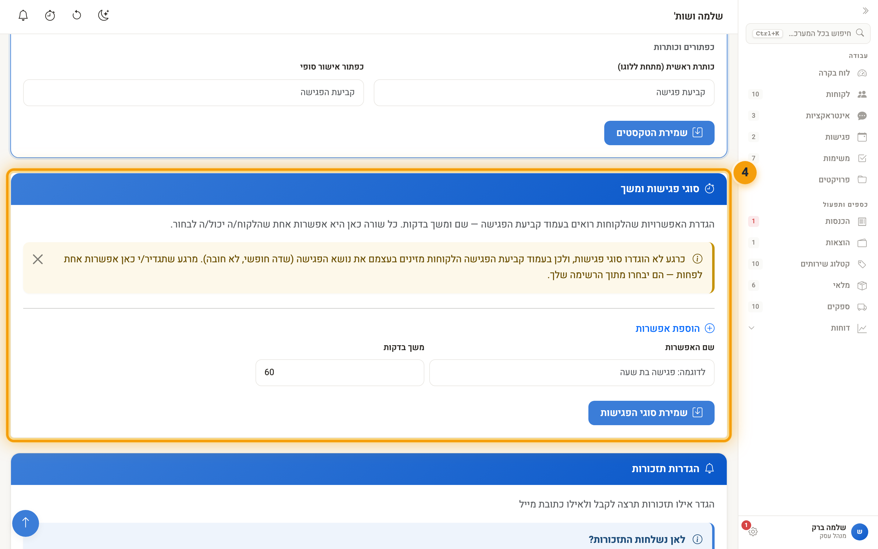Click the user avatar ש at sidebar bottom
This screenshot has height=549, width=878.
(859, 532)
